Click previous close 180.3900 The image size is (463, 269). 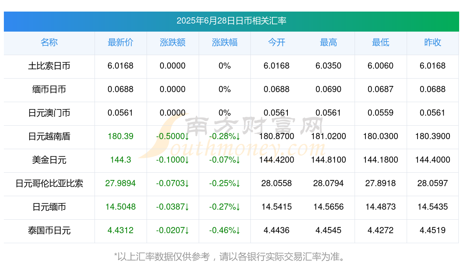point(433,136)
